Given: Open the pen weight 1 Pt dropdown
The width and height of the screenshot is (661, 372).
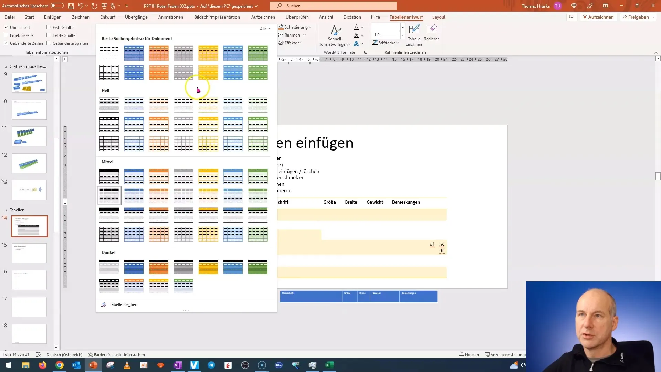Looking at the screenshot, I should (x=403, y=35).
